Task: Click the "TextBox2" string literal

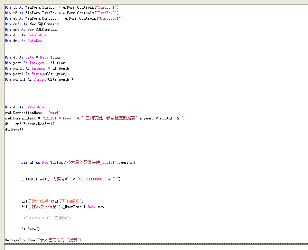Action: coord(107,13)
